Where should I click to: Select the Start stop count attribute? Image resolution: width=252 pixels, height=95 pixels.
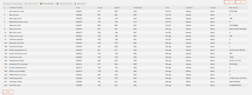click(x=15, y=18)
